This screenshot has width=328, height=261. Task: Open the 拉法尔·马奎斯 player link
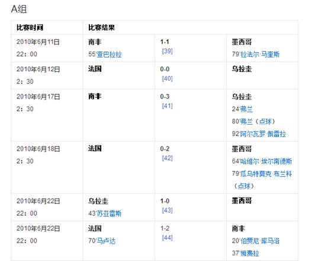pyautogui.click(x=260, y=55)
